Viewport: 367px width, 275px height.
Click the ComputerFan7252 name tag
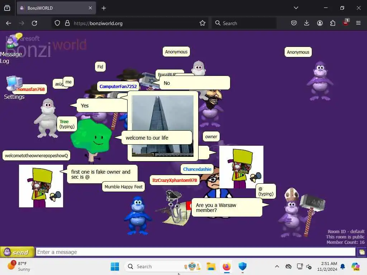[x=118, y=87]
